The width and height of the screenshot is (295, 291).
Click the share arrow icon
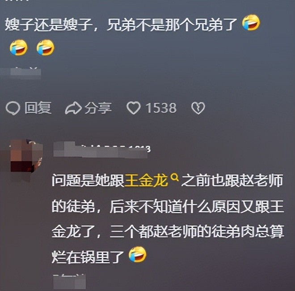pyautogui.click(x=73, y=108)
